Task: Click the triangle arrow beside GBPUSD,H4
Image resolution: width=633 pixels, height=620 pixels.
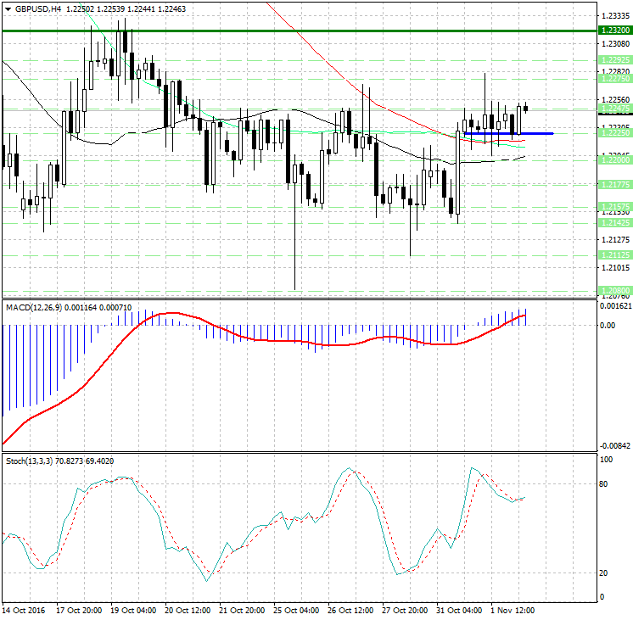Action: [x=8, y=8]
